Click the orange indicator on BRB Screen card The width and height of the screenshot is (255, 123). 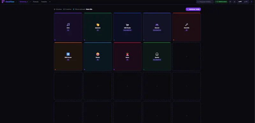[x=55, y=69]
